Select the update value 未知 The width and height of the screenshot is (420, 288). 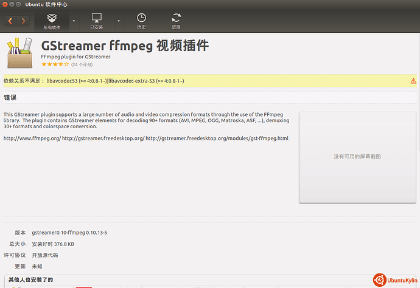click(x=37, y=267)
